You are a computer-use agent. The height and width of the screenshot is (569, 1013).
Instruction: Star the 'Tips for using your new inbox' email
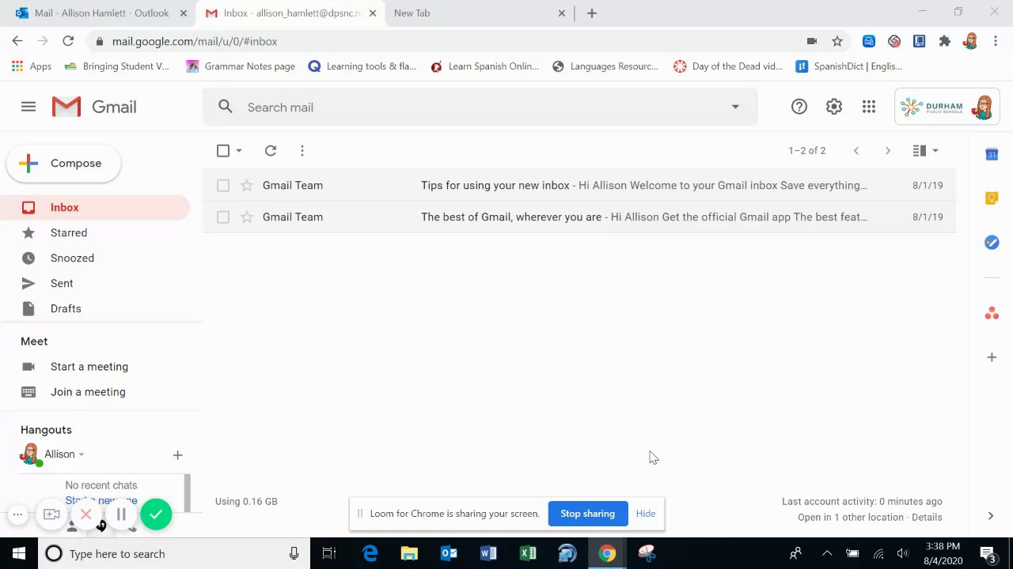(x=247, y=185)
